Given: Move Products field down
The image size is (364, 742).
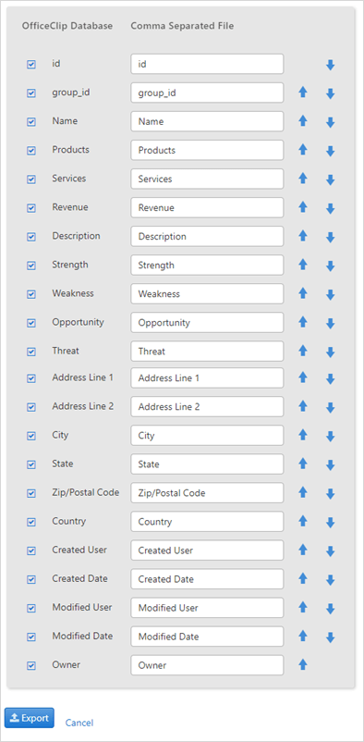Looking at the screenshot, I should (331, 152).
